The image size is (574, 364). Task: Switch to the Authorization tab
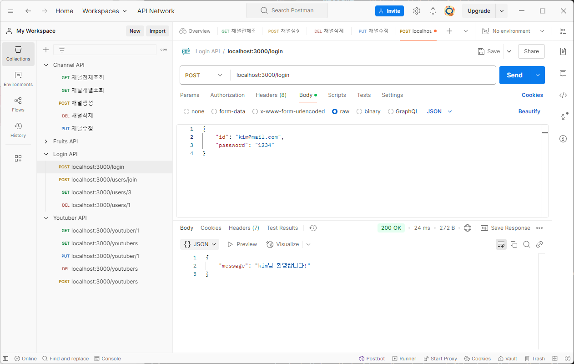pyautogui.click(x=227, y=95)
